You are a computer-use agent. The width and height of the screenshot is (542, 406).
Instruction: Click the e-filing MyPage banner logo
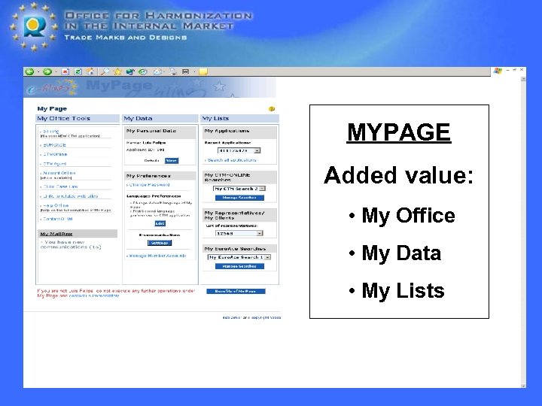pyautogui.click(x=52, y=88)
